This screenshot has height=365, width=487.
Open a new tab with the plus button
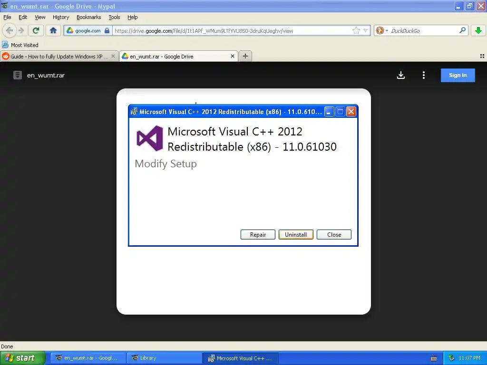point(245,56)
